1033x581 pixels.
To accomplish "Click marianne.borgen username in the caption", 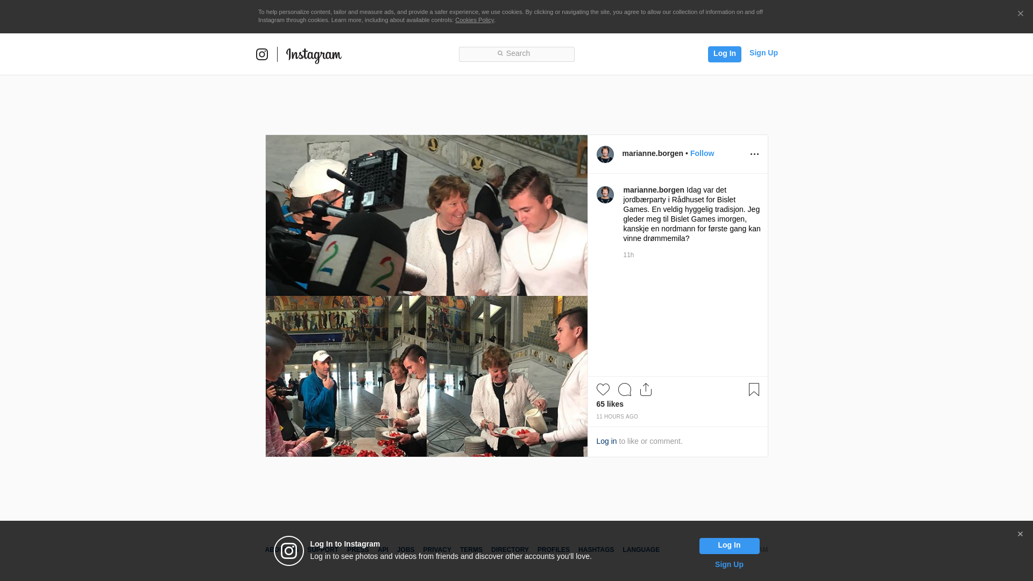I will [x=654, y=190].
